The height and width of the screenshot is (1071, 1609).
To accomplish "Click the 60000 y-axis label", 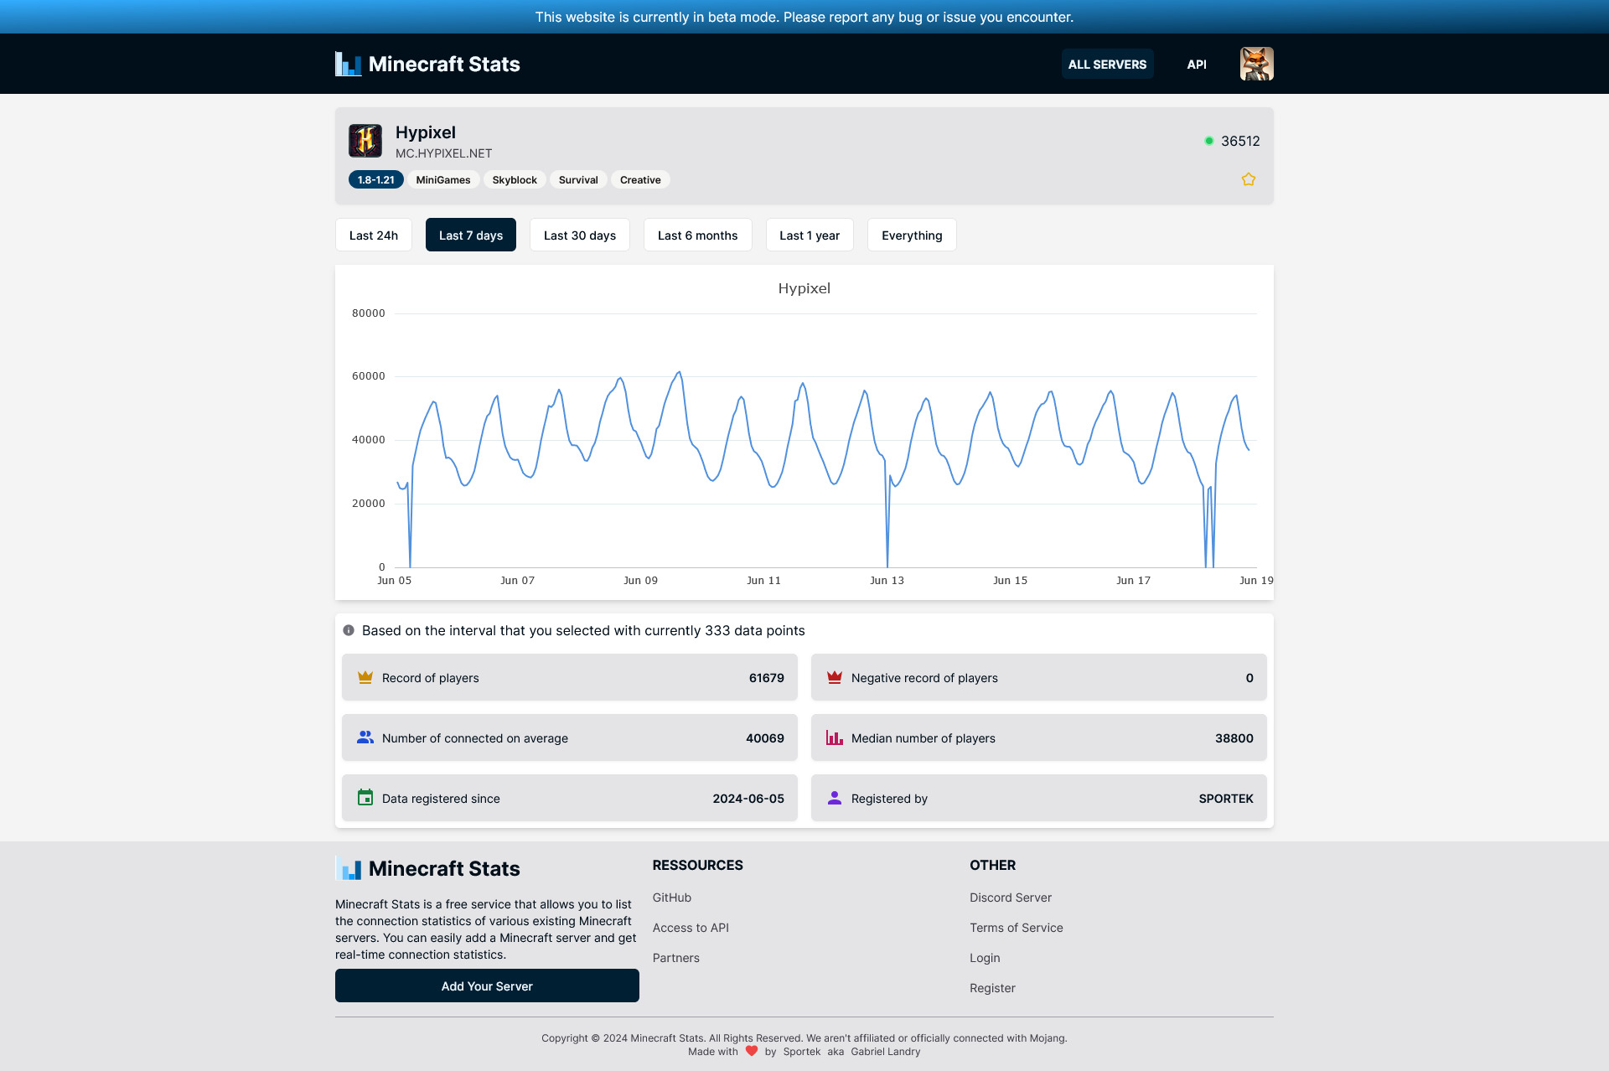I will (x=369, y=376).
